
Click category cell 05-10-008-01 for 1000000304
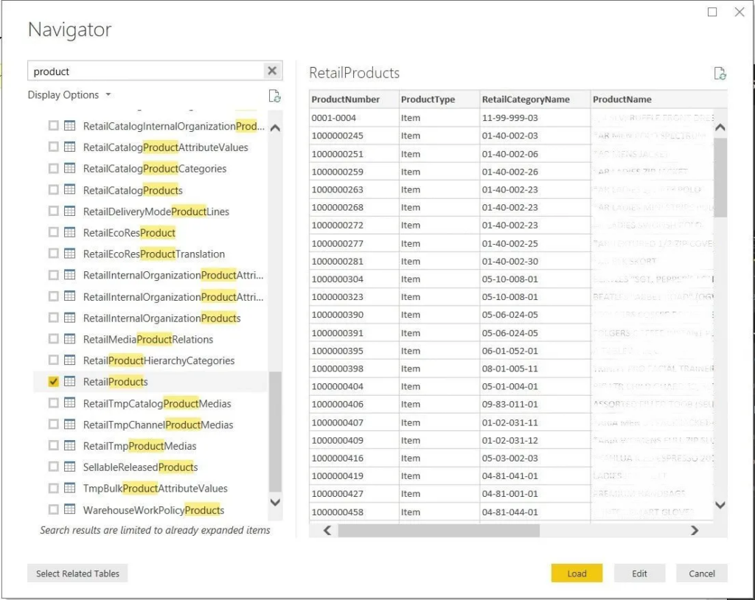535,279
